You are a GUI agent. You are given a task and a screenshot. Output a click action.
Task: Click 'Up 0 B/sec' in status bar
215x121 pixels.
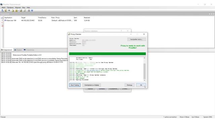pyautogui.click(x=196, y=117)
